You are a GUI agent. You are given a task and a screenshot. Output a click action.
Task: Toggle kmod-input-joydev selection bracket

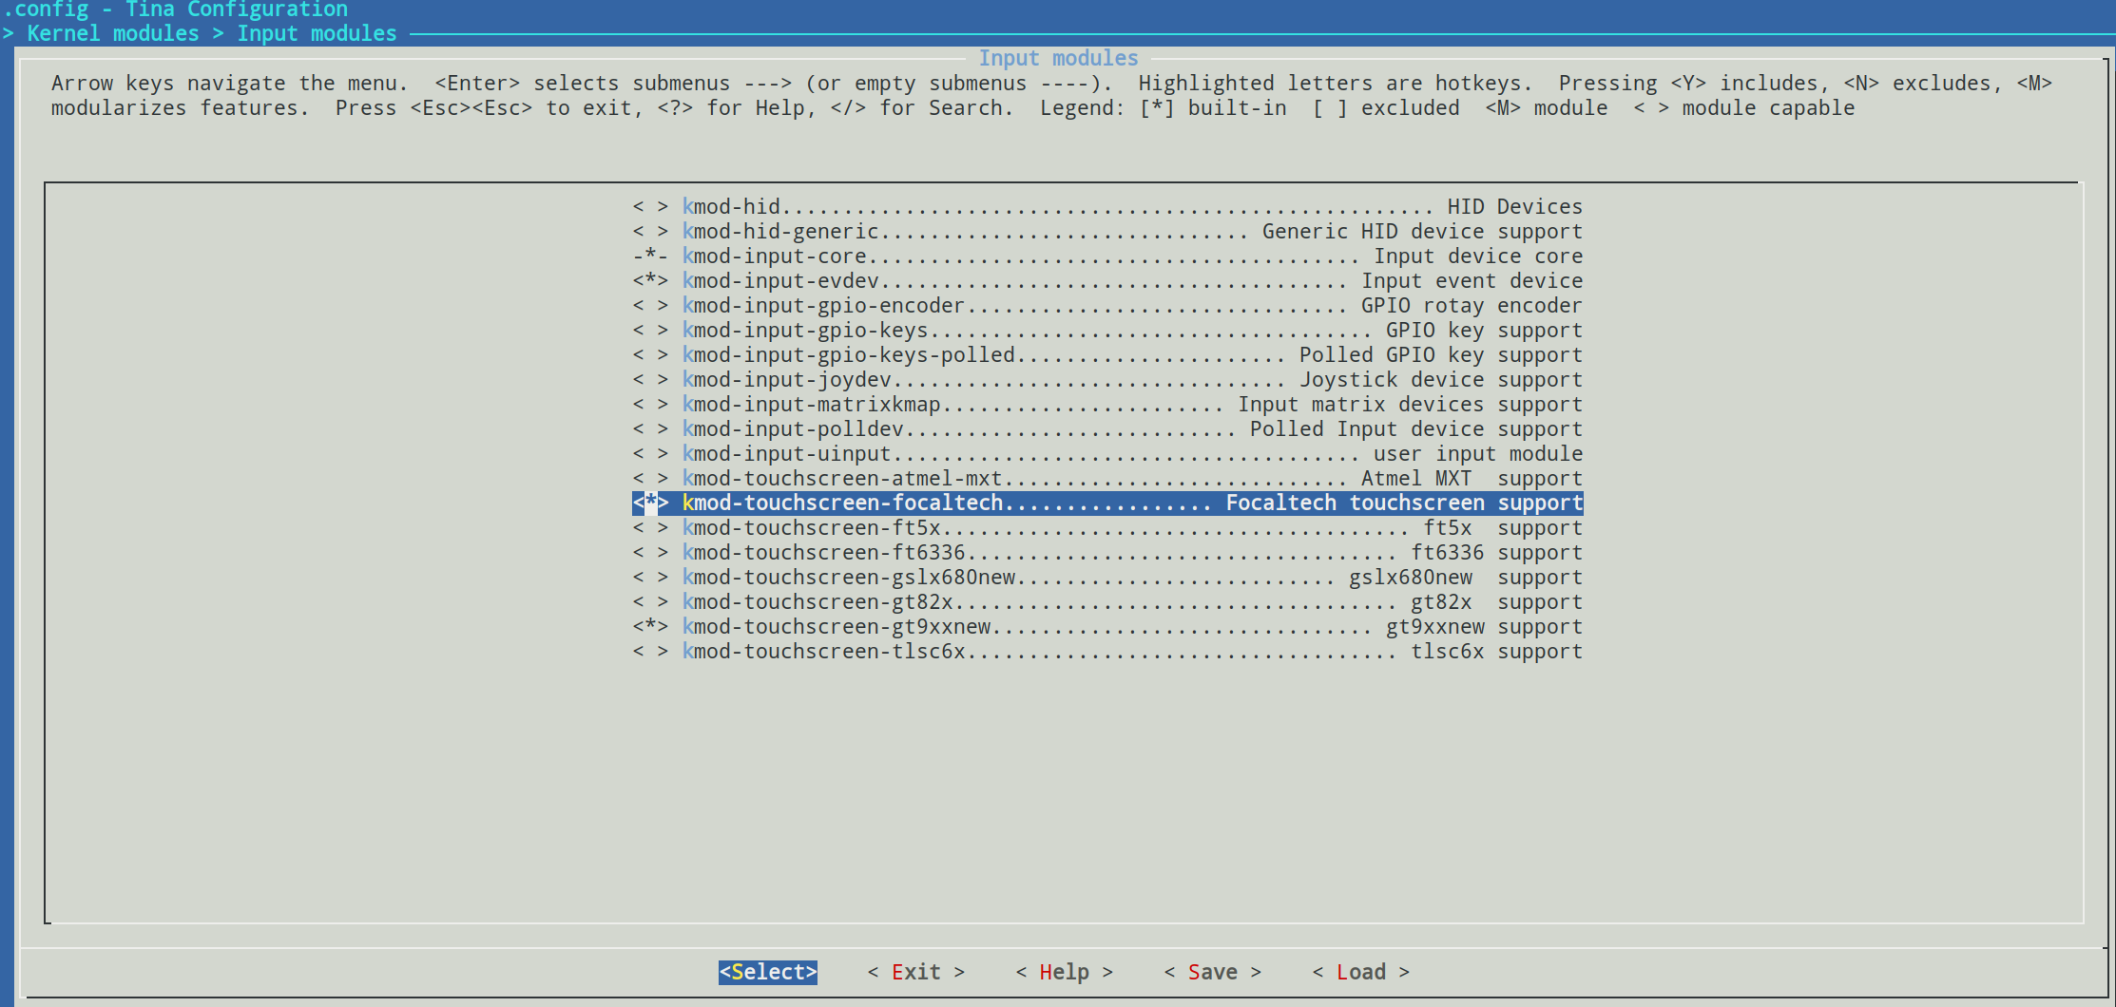click(x=650, y=380)
